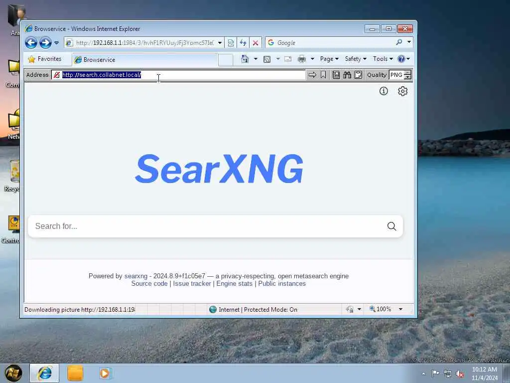Click the Print icon
This screenshot has height=383, width=510.
[302, 59]
